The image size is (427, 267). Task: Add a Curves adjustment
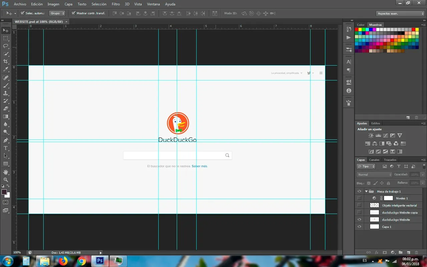[385, 136]
